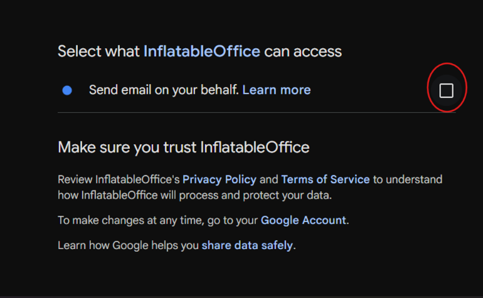Viewport: 483px width, 298px height.
Task: Click the 'Make sure you trust InflatableOffice' heading
Action: coord(183,147)
